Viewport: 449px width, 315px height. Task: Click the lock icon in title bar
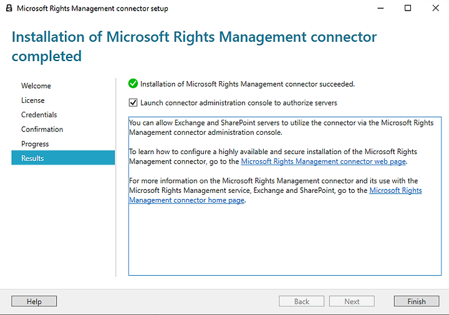(9, 8)
